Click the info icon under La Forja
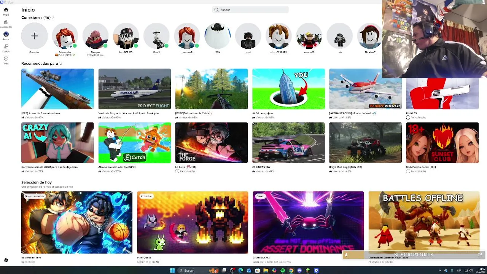487x274 pixels. pyautogui.click(x=177, y=171)
